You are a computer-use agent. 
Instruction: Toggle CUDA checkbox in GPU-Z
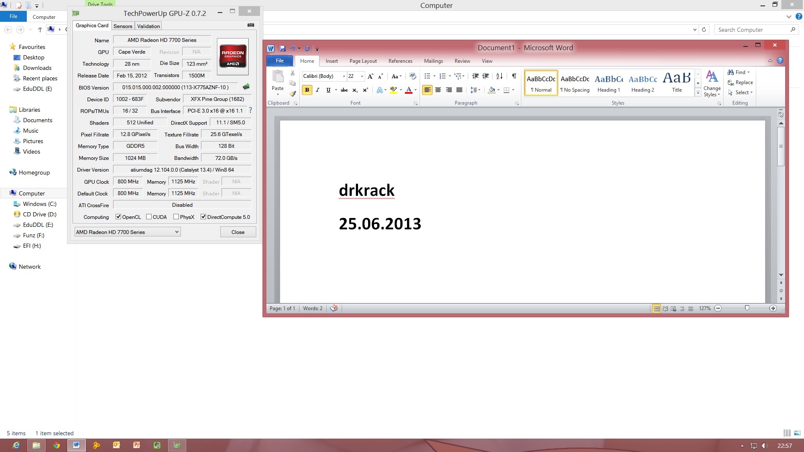pyautogui.click(x=149, y=217)
